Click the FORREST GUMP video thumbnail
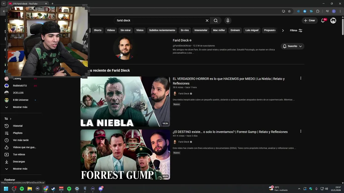 125,155
